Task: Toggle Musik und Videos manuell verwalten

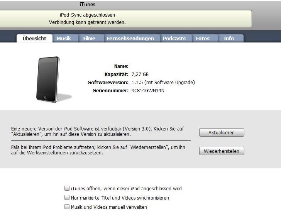Action: pos(67,207)
